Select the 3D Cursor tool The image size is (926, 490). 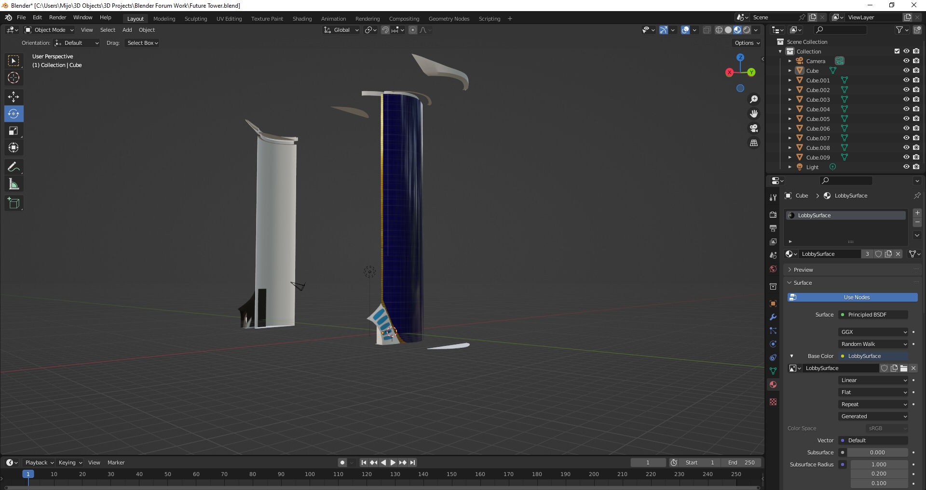pos(14,78)
